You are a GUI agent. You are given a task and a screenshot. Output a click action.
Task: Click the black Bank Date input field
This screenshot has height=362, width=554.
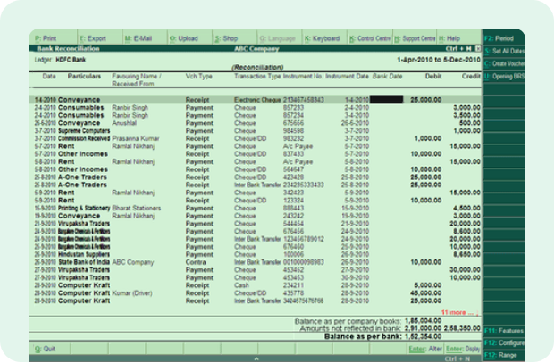387,100
